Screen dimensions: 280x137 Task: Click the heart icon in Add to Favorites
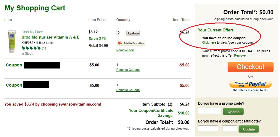(x=120, y=43)
